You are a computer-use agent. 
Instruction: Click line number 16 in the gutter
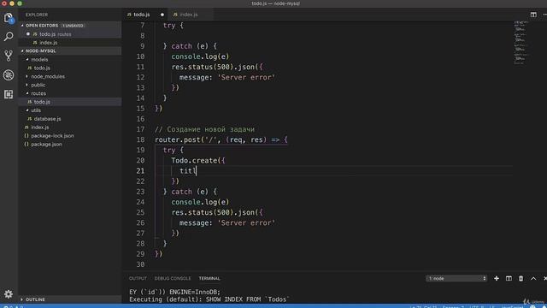click(x=140, y=119)
